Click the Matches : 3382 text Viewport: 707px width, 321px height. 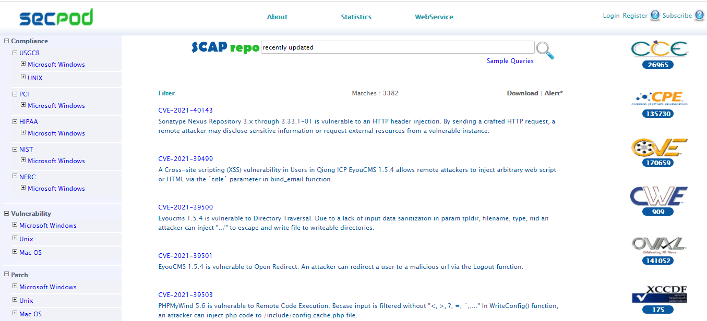click(x=375, y=93)
